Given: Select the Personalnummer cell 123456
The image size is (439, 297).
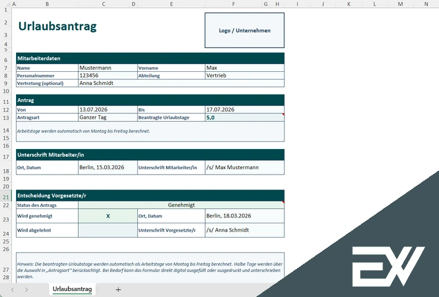Looking at the screenshot, I should coord(108,76).
